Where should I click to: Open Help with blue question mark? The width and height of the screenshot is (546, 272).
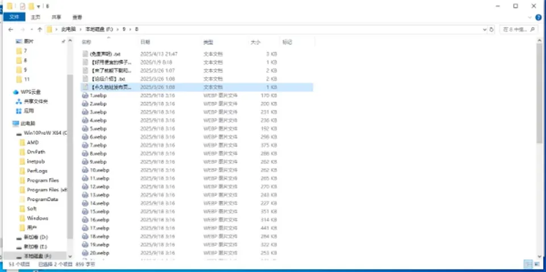(539, 17)
